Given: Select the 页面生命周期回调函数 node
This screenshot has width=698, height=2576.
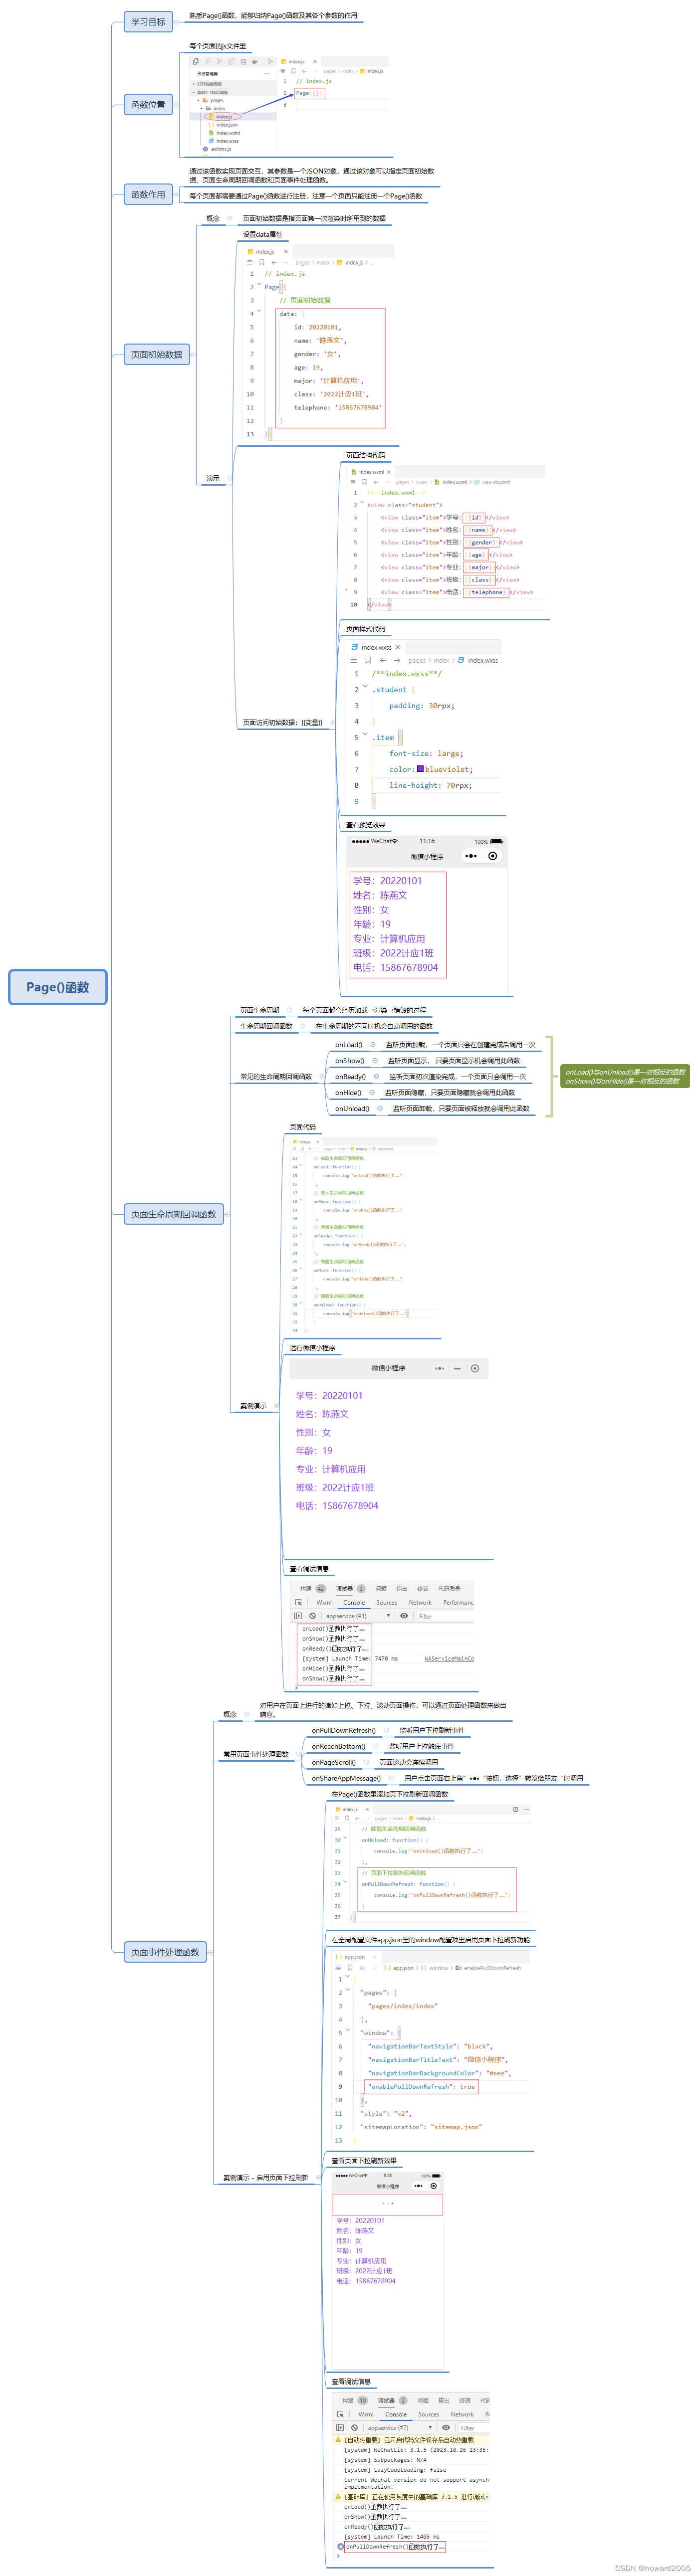Looking at the screenshot, I should tap(174, 1214).
